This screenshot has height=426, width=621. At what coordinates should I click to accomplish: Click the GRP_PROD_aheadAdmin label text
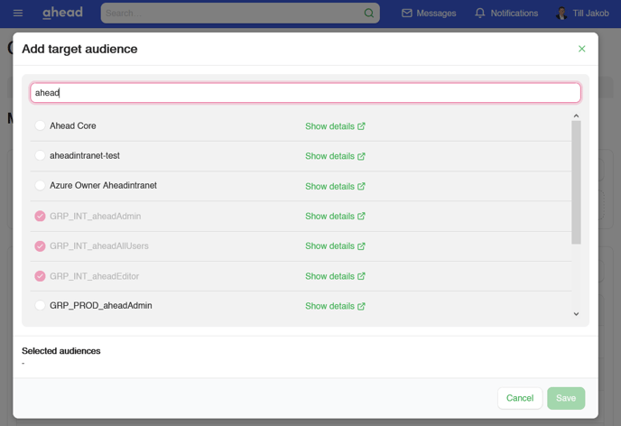100,305
